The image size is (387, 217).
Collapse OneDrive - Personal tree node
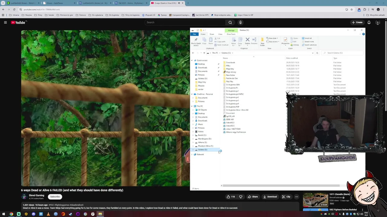pyautogui.click(x=192, y=94)
